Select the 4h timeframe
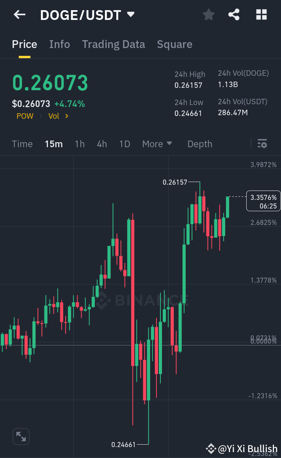This screenshot has width=281, height=458. pyautogui.click(x=101, y=144)
